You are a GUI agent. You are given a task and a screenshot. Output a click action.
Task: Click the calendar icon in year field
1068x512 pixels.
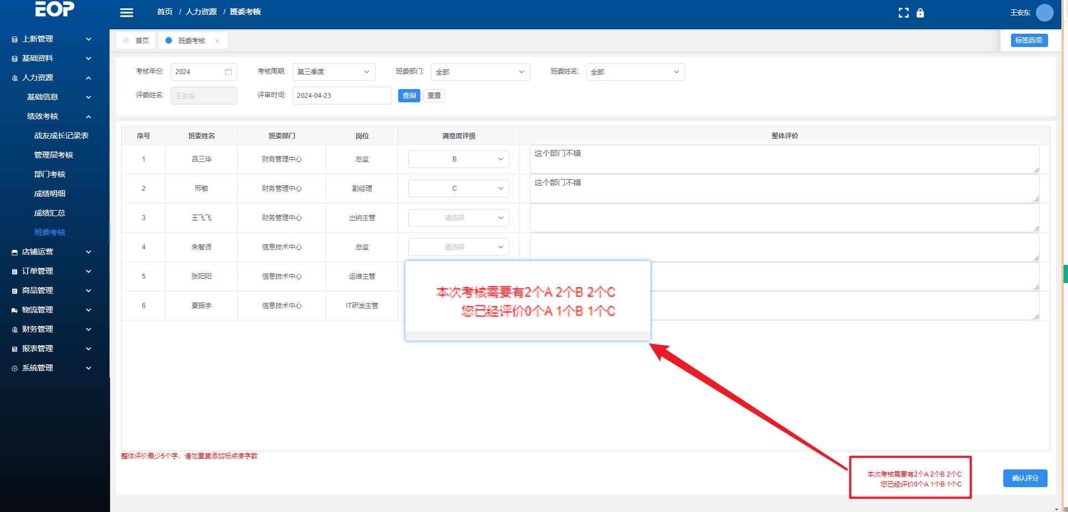pyautogui.click(x=228, y=72)
